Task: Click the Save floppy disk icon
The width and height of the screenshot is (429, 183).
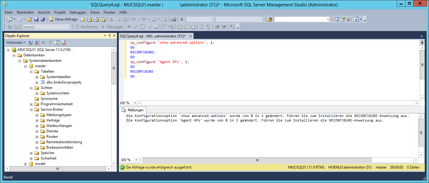Action: (36, 19)
